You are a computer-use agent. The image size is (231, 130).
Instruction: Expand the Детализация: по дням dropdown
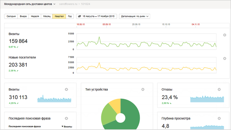click(135, 16)
